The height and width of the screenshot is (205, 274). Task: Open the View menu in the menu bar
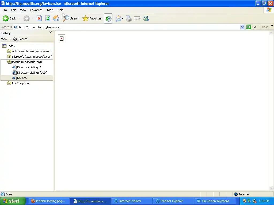coord(23,10)
